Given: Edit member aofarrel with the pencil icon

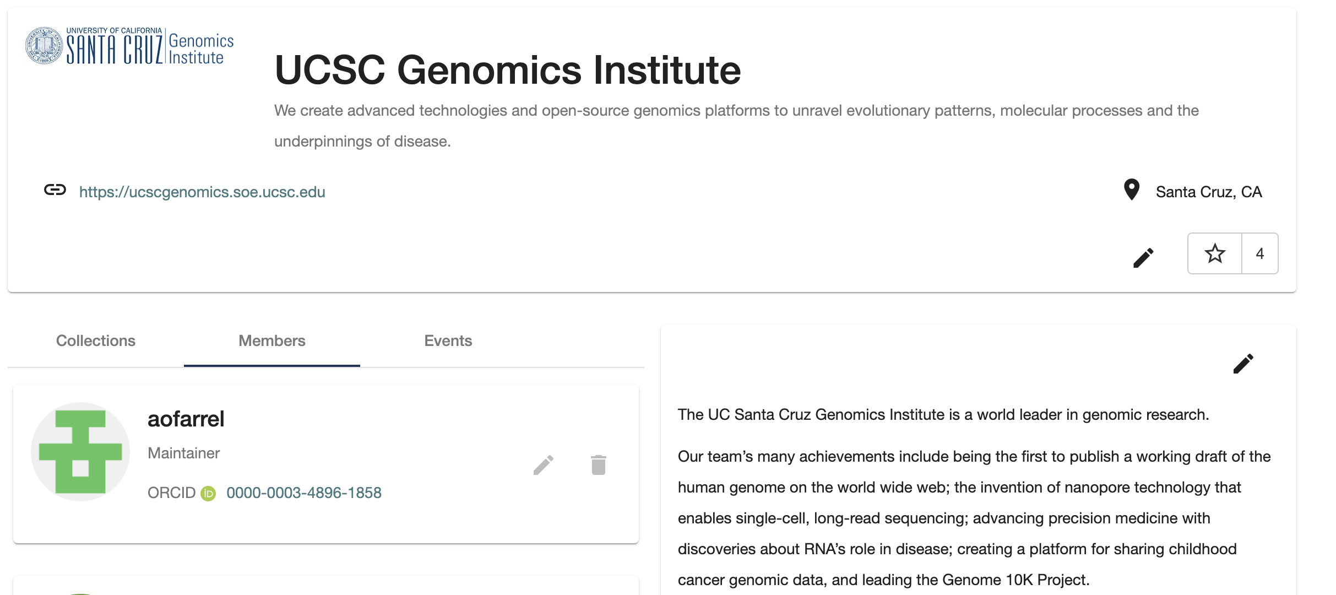Looking at the screenshot, I should pyautogui.click(x=545, y=464).
